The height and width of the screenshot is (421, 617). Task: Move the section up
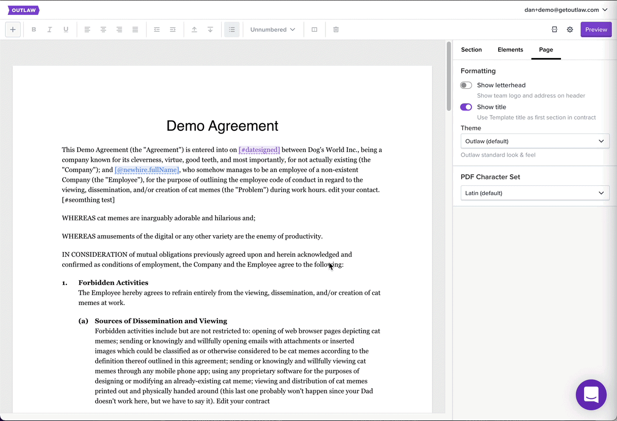coord(194,30)
